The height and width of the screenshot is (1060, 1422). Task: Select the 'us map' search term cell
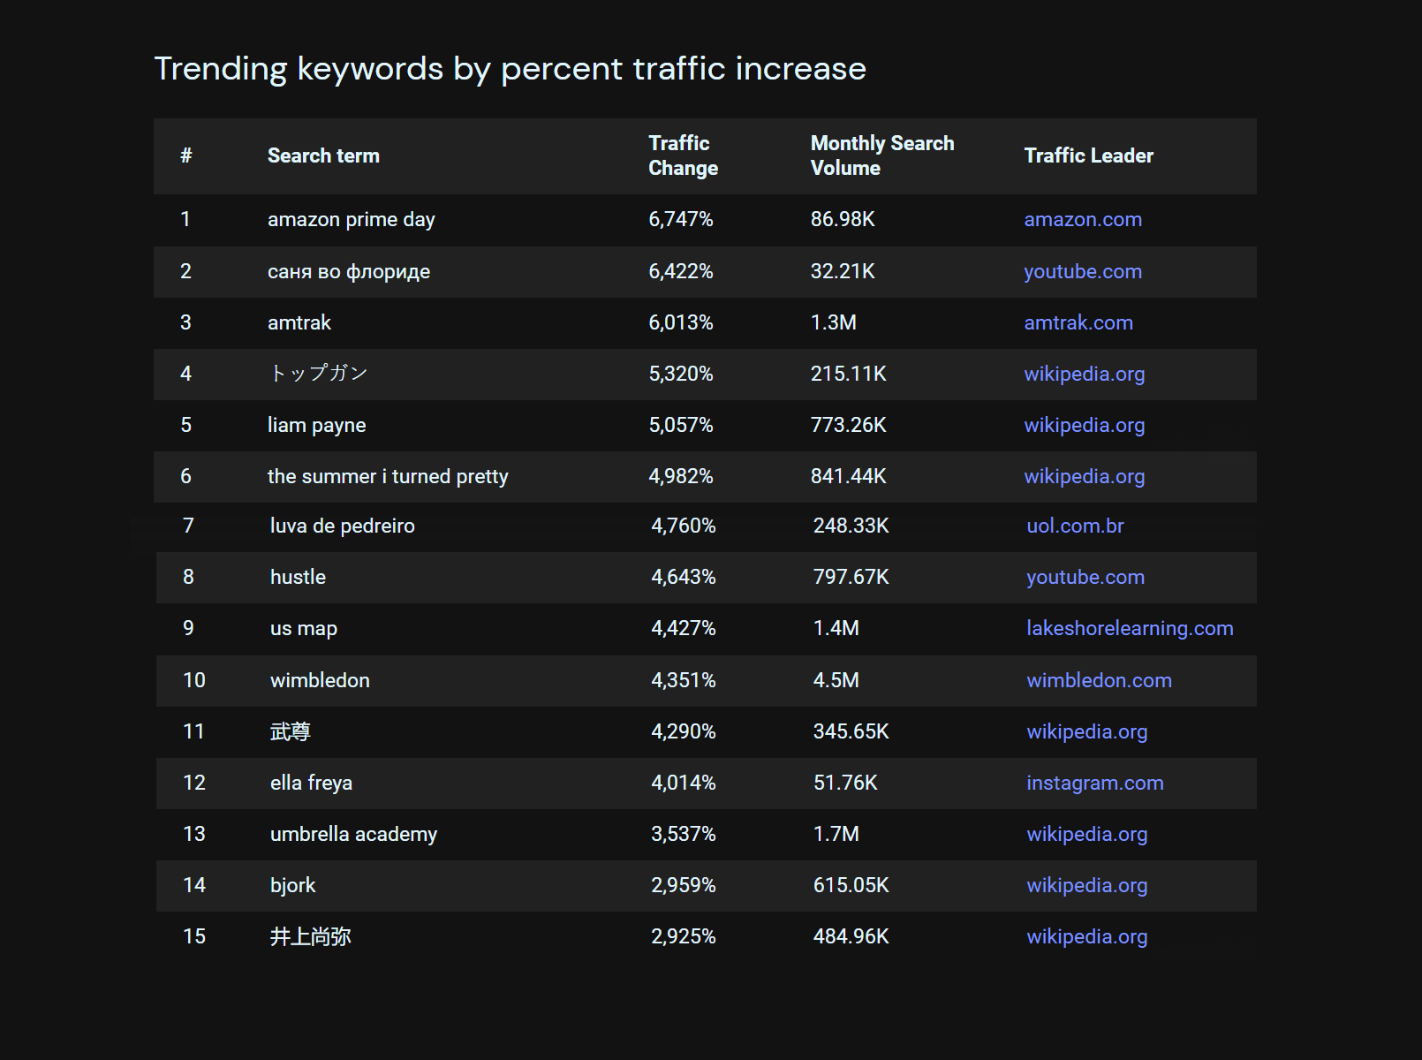(303, 628)
